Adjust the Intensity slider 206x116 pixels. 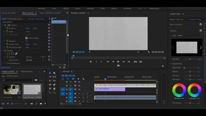click(x=190, y=59)
